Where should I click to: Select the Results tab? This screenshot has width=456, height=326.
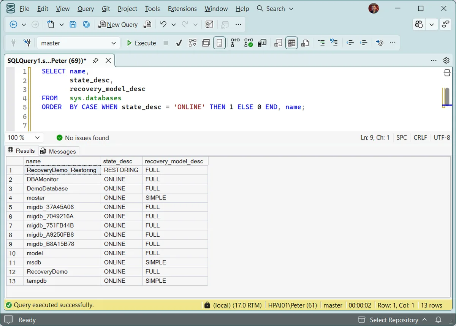21,151
